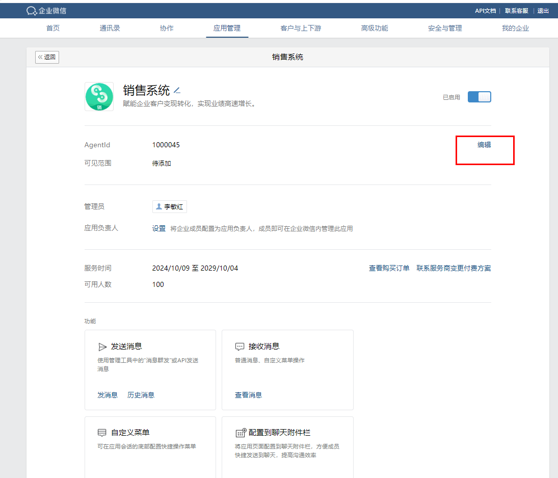The width and height of the screenshot is (558, 478).
Task: Toggle the 已启用 app enable switch
Action: (479, 97)
